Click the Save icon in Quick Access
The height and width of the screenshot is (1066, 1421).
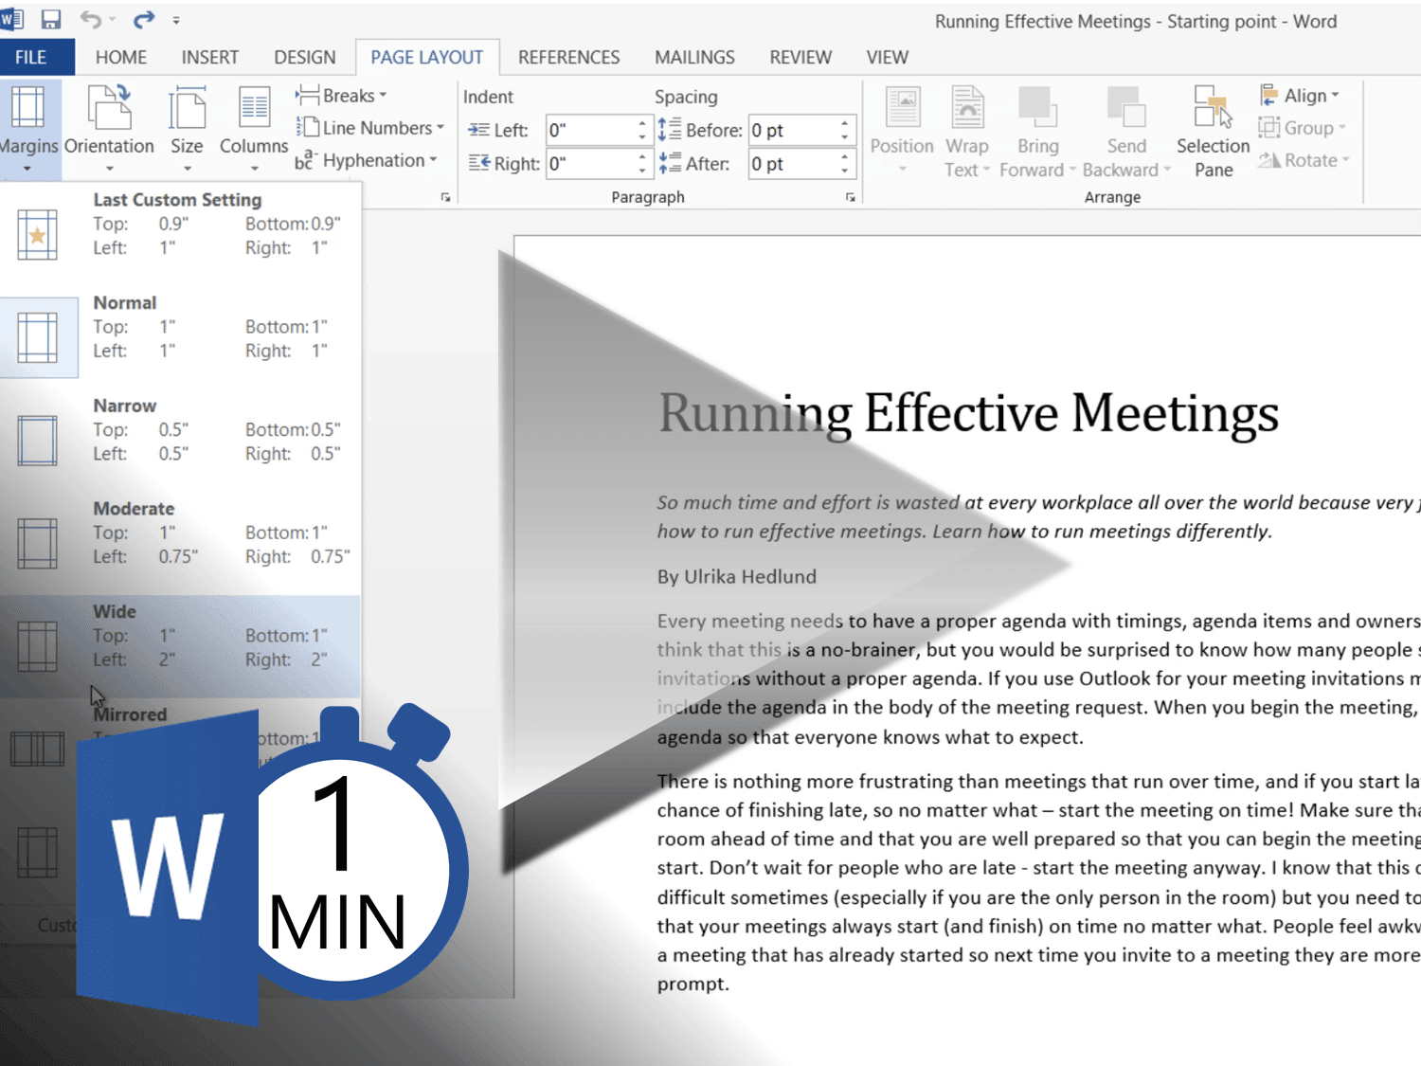tap(50, 20)
